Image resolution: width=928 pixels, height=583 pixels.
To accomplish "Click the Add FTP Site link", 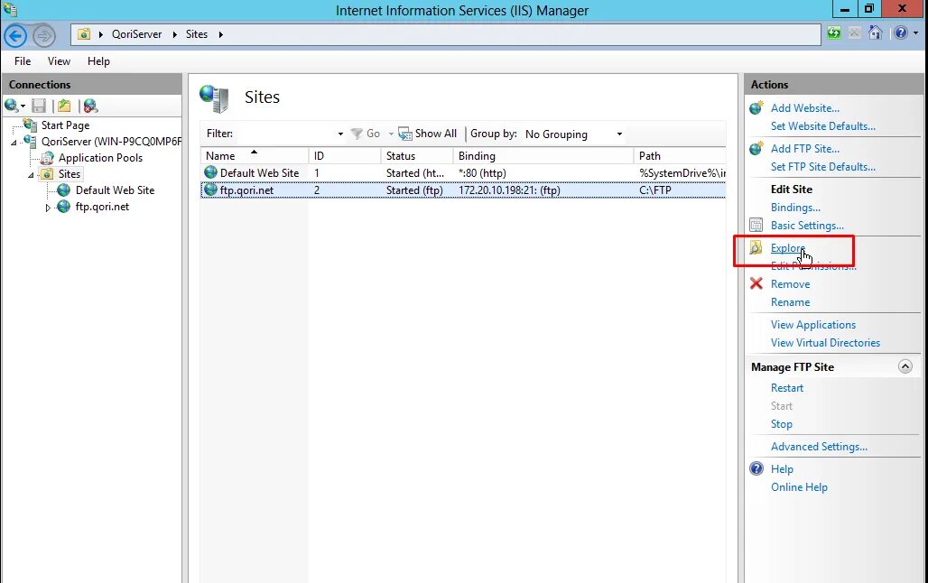I will pyautogui.click(x=805, y=149).
